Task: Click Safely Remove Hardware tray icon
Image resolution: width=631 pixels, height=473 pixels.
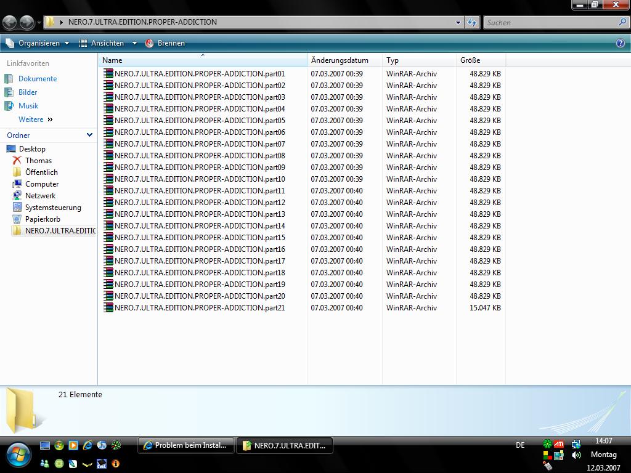Action: (x=547, y=466)
